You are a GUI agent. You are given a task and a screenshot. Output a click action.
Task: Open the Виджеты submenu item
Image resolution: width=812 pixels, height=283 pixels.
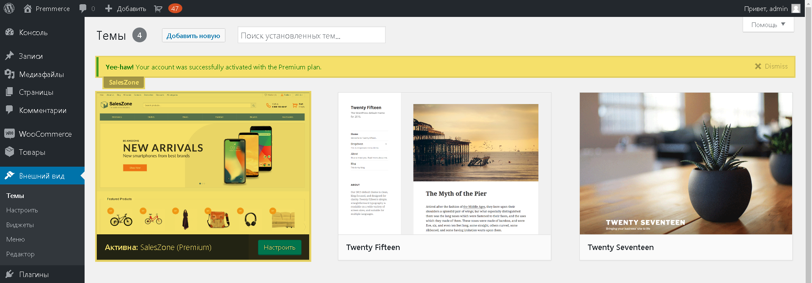click(20, 225)
